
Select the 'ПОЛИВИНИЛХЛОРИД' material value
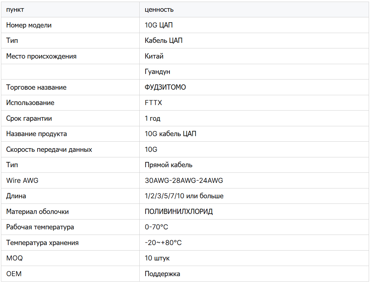click(x=179, y=212)
